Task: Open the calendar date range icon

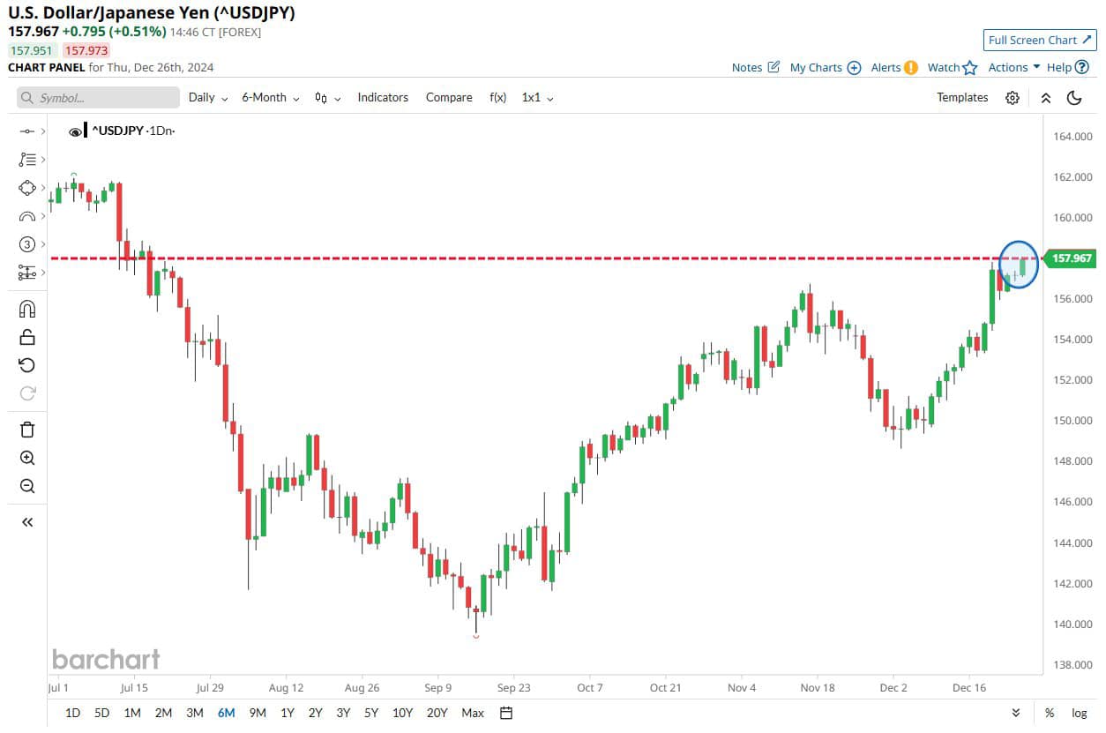Action: click(x=505, y=713)
